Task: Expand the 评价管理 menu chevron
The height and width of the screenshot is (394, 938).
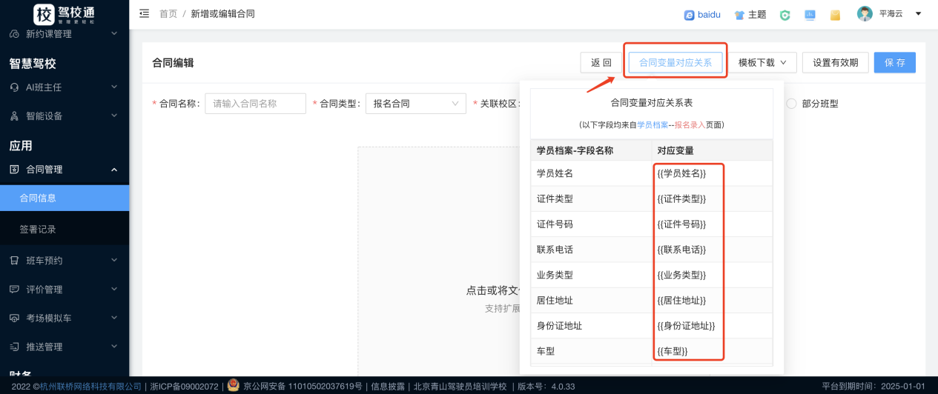Action: pos(113,290)
